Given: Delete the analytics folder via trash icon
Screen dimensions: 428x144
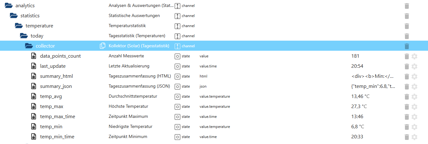Looking at the screenshot, I should 407,6.
